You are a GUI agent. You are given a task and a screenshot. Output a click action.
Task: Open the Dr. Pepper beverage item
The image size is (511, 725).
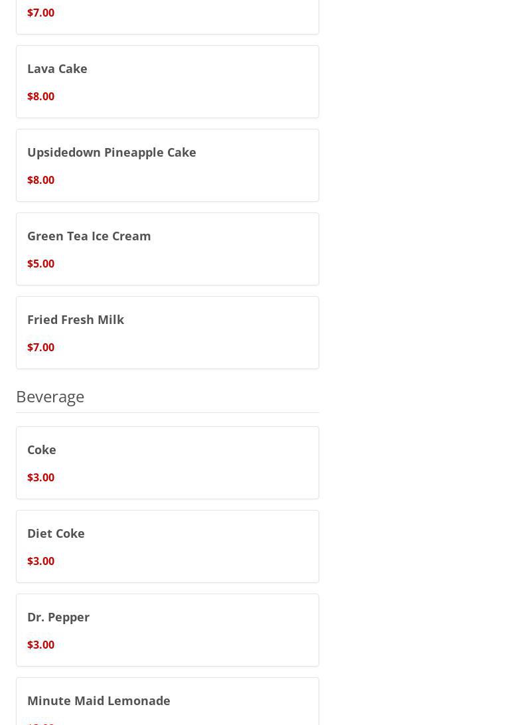pos(58,617)
